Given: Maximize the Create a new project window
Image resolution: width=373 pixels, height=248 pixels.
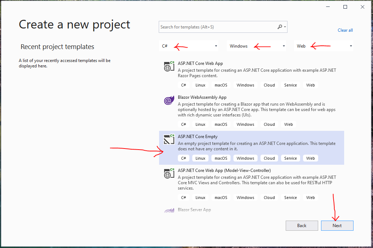Looking at the screenshot, I should [x=345, y=7].
